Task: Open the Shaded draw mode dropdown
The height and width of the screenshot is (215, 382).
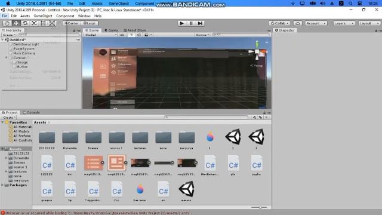Action: (101, 35)
